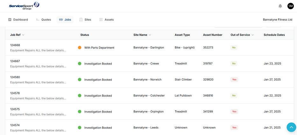Click the Yes out-of-service badge for Orpington
The width and height of the screenshot is (297, 135).
234,112
